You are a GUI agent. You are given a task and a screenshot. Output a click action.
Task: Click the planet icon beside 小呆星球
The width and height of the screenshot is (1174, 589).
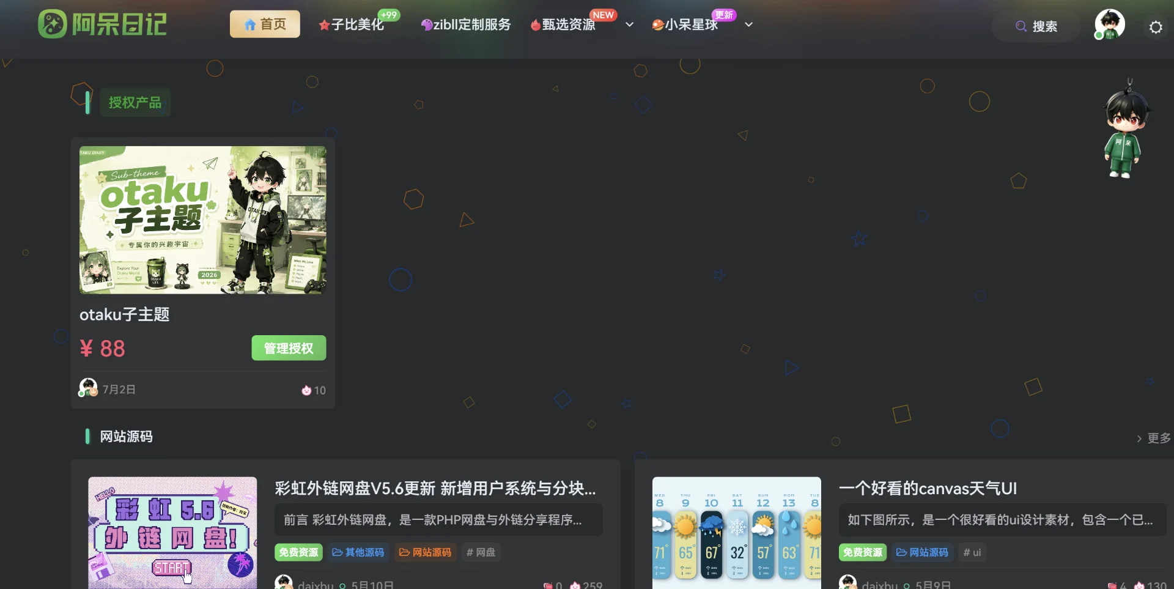[x=658, y=25]
